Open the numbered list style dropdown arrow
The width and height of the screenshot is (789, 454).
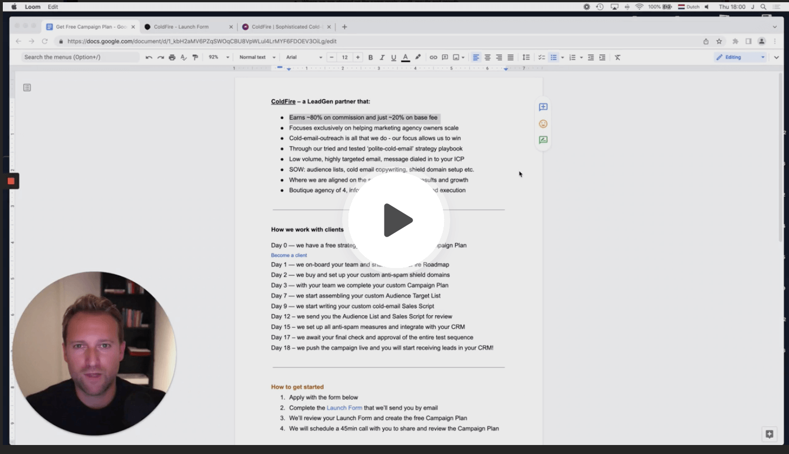click(x=581, y=57)
